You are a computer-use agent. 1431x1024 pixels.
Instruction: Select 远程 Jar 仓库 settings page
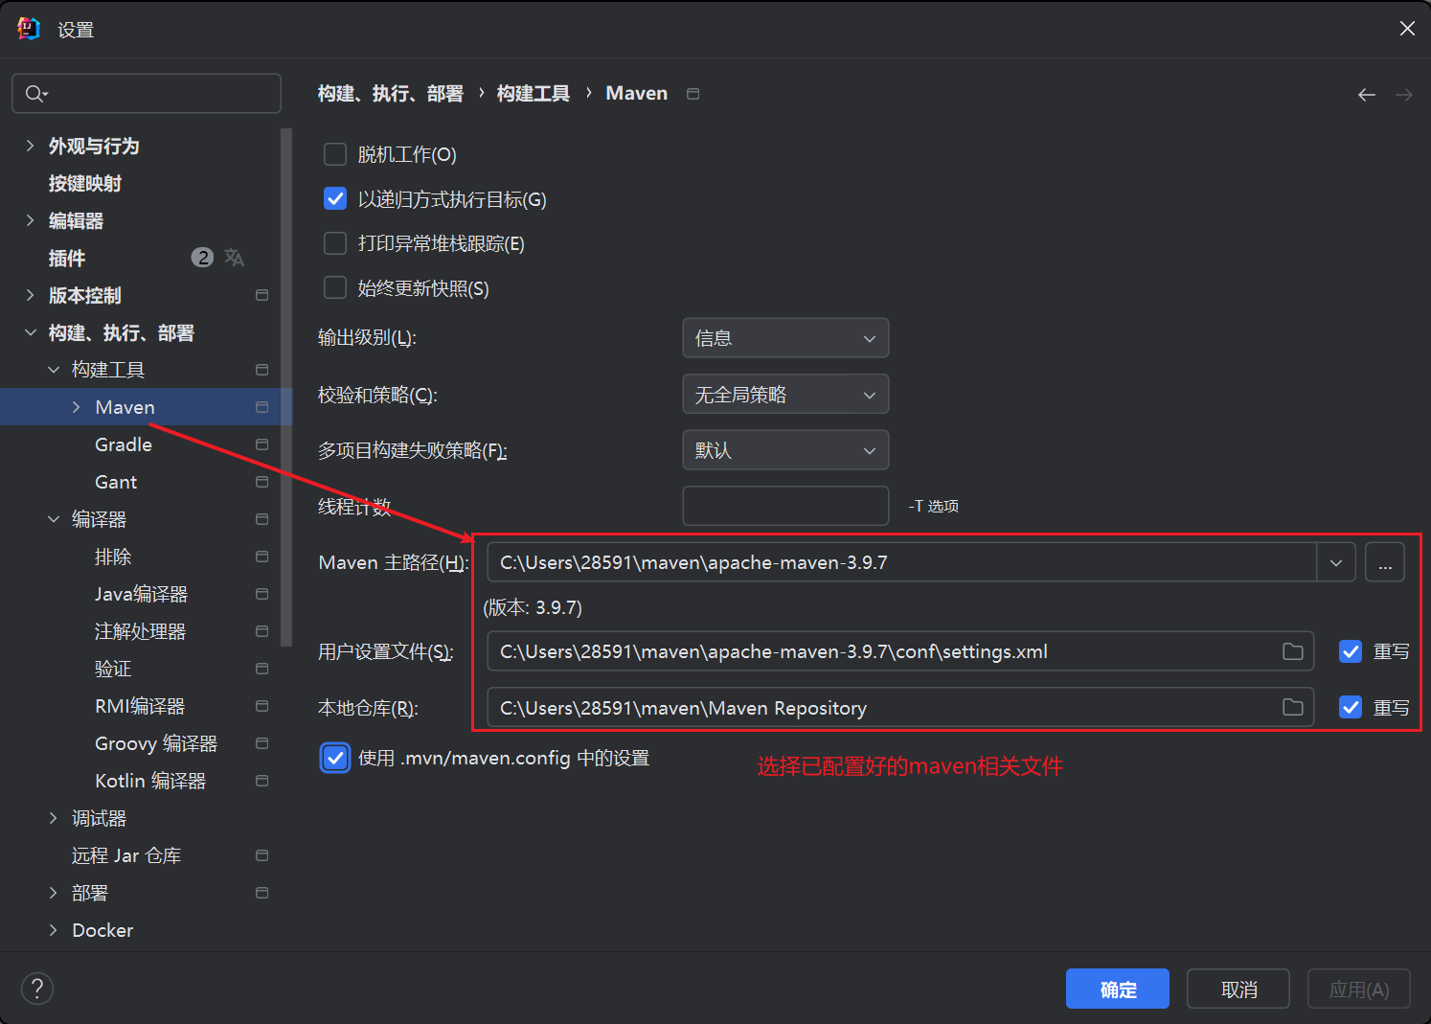[126, 855]
